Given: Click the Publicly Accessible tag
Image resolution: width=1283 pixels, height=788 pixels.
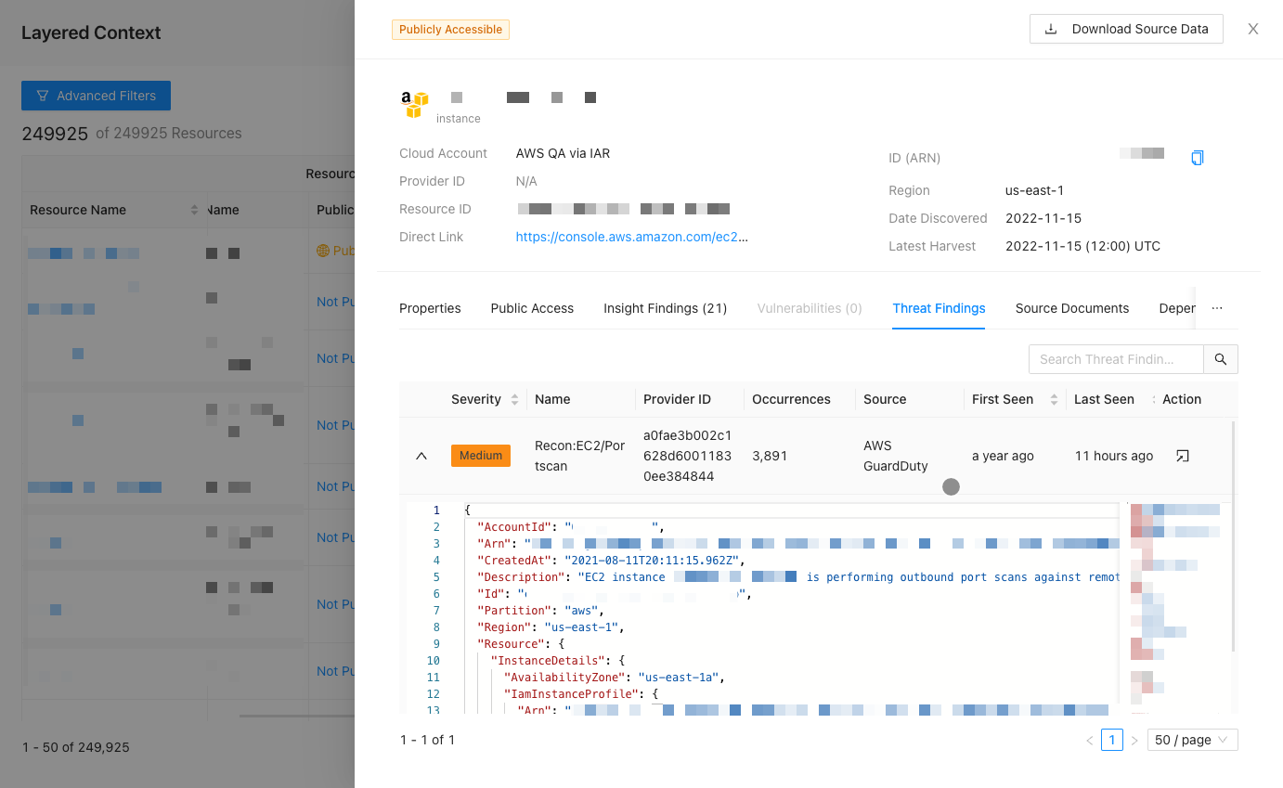Looking at the screenshot, I should tap(450, 30).
